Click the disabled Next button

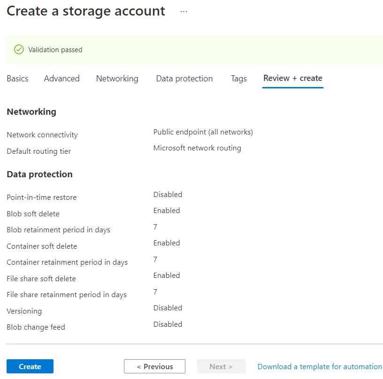click(x=221, y=366)
